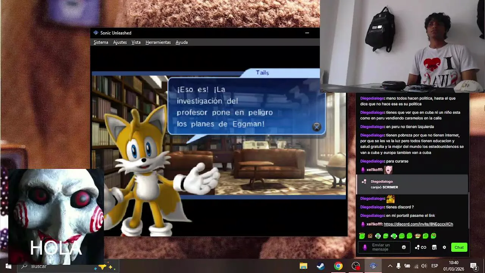Image resolution: width=485 pixels, height=273 pixels.
Task: Open Steam from the taskbar
Action: [x=321, y=266]
